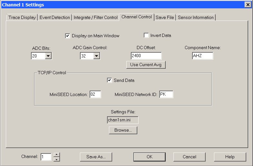Open the Save File tab
253x166 pixels.
pyautogui.click(x=165, y=17)
